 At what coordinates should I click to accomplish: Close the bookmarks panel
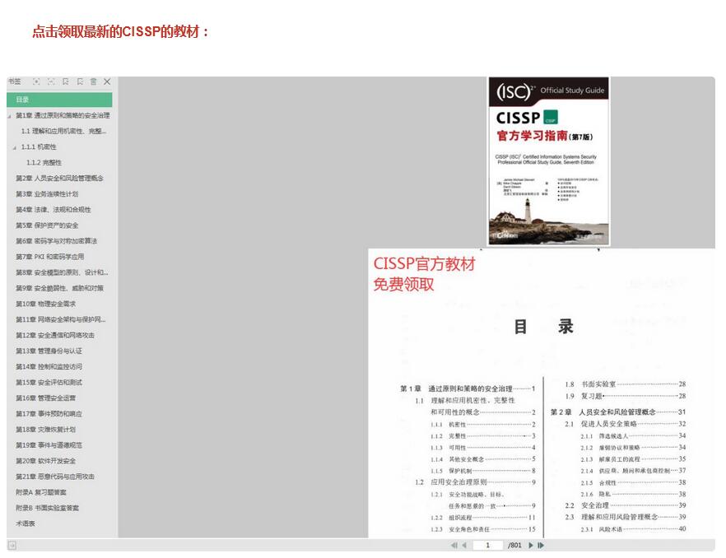tap(107, 82)
